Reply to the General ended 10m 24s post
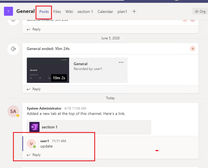This screenshot has height=168, width=208. (34, 89)
